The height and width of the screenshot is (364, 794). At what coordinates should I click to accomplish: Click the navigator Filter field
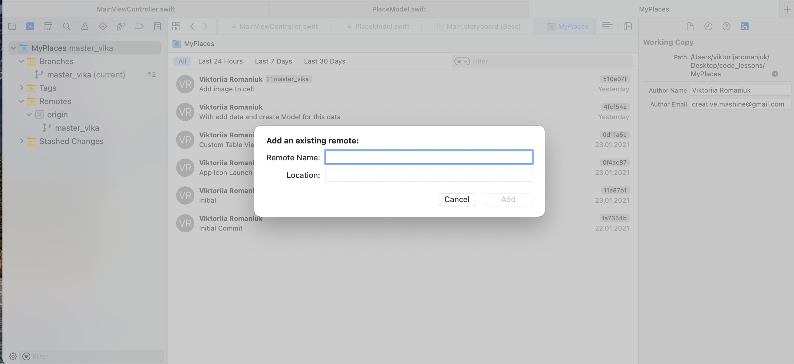pyautogui.click(x=91, y=356)
